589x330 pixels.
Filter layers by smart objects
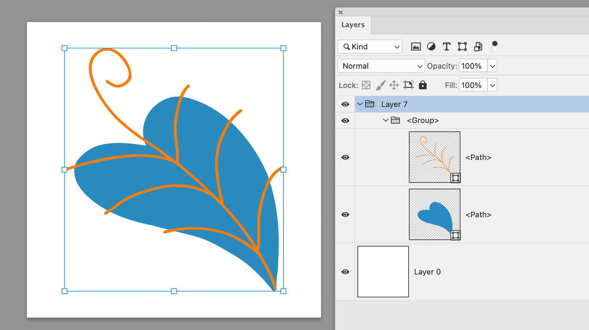point(478,46)
